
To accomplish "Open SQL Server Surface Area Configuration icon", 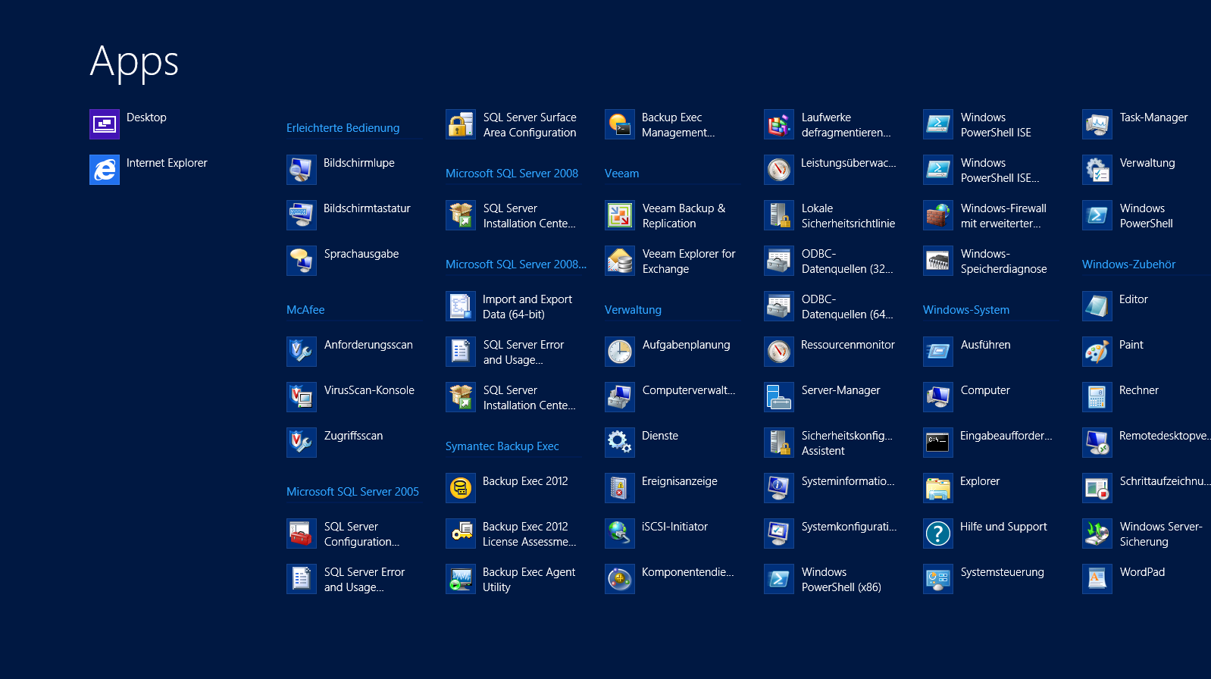I will click(x=461, y=124).
